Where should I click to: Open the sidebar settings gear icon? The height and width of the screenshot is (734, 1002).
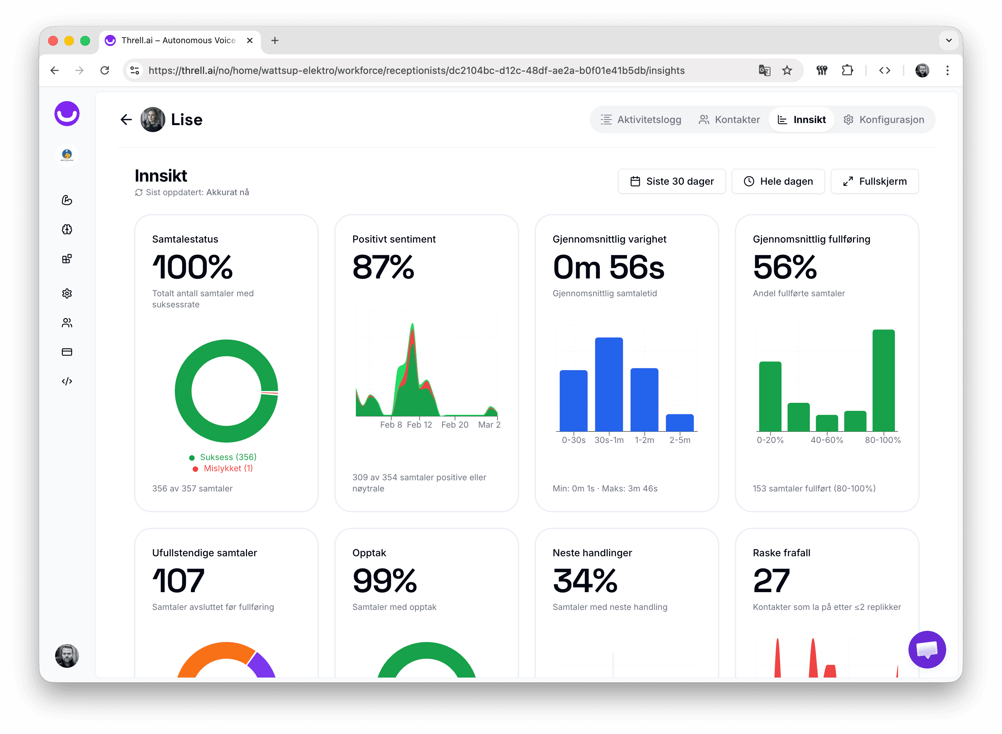point(67,293)
